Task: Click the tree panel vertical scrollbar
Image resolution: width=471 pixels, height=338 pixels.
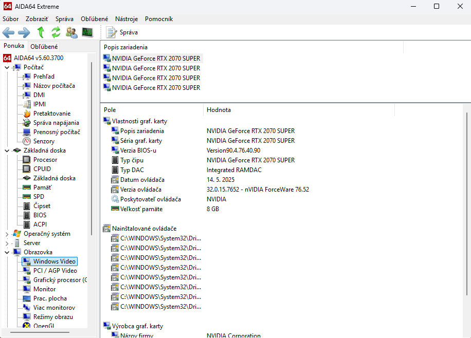Action: click(92, 148)
